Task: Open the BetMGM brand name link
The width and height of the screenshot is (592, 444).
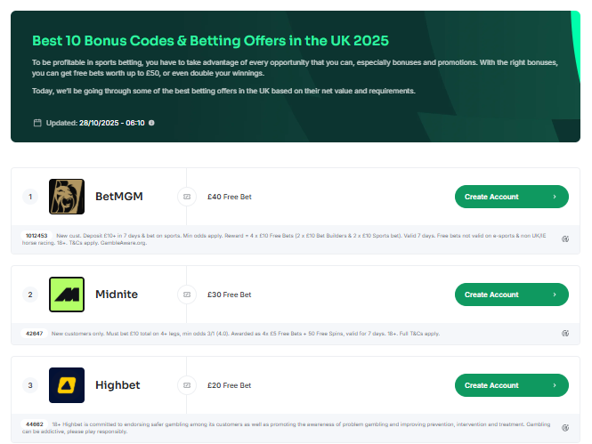Action: (x=119, y=197)
